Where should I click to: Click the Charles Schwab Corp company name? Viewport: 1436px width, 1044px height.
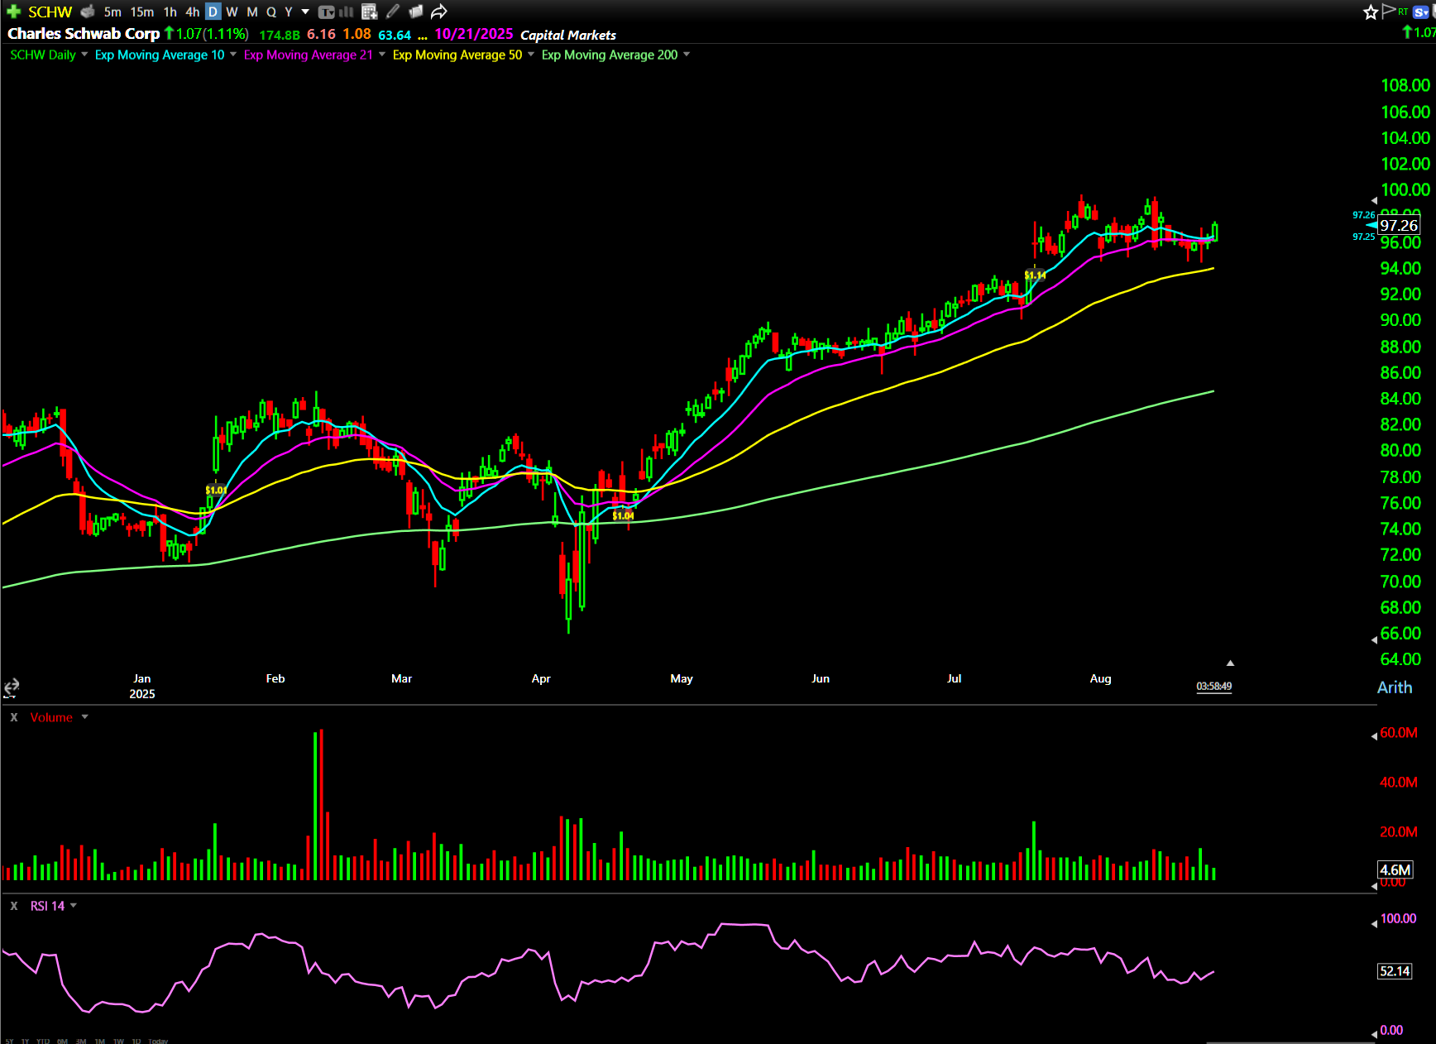[x=84, y=34]
